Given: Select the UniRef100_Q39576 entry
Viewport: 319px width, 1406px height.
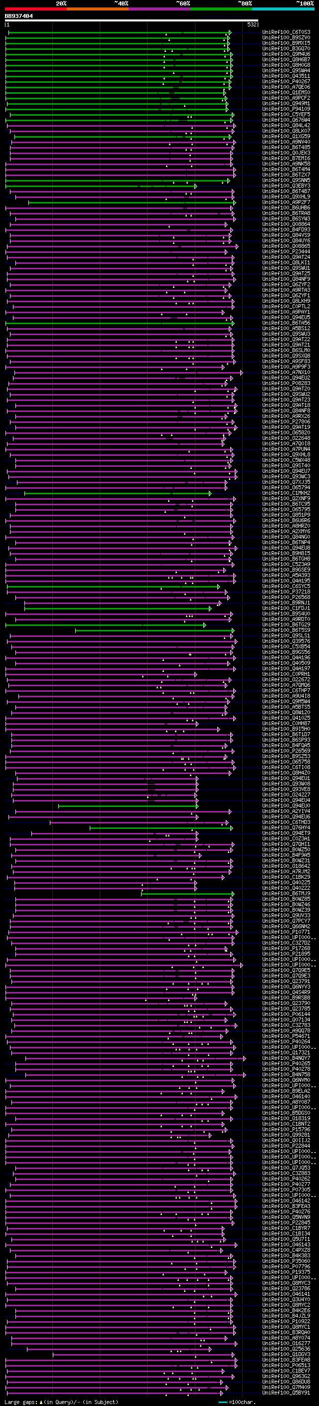Looking at the screenshot, I should tap(286, 641).
